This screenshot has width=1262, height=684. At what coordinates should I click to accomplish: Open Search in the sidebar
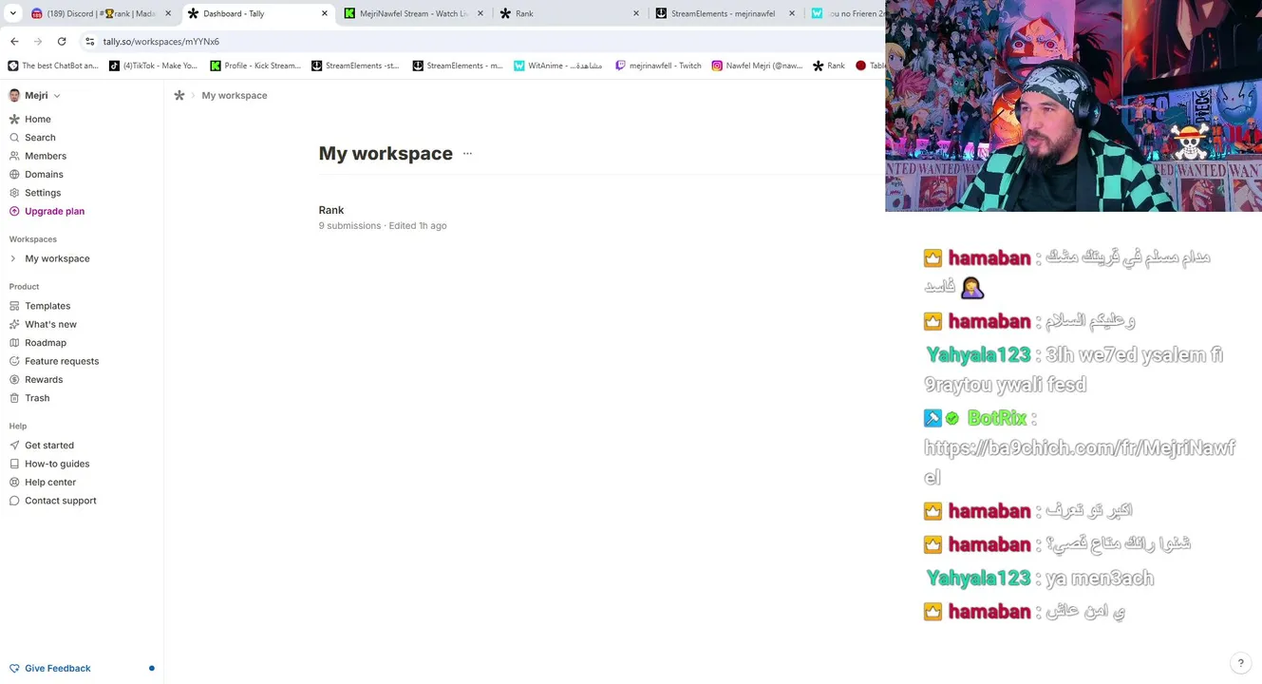click(40, 138)
